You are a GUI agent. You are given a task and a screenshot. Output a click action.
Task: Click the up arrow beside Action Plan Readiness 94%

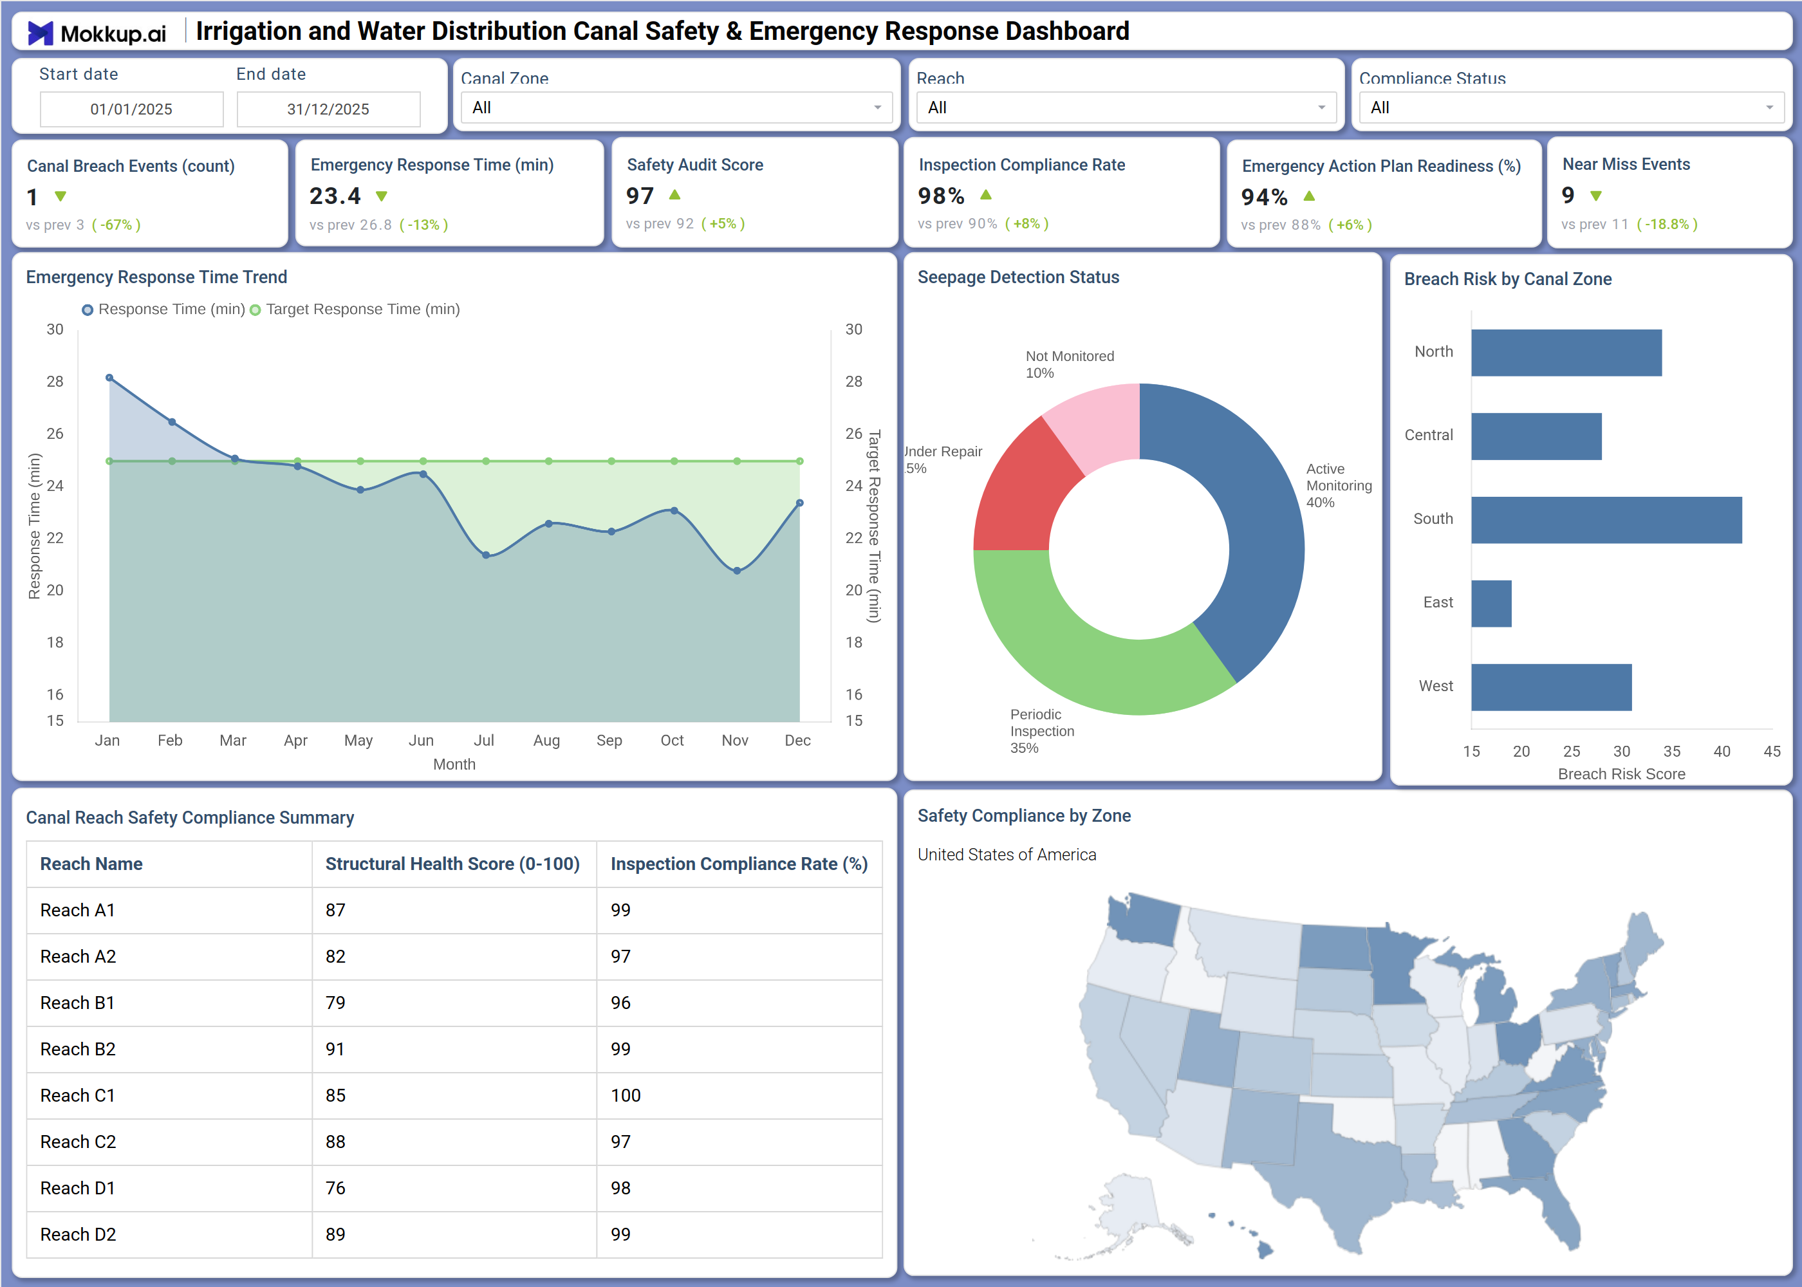click(x=1309, y=196)
